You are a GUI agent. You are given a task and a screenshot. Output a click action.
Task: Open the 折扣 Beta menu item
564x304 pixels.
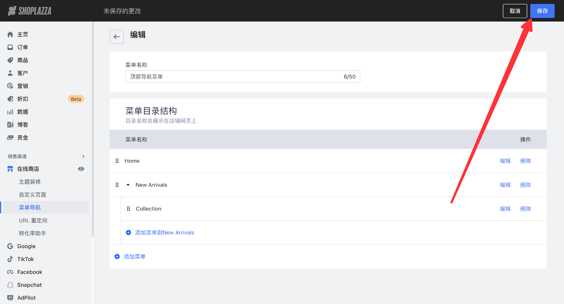tap(23, 99)
